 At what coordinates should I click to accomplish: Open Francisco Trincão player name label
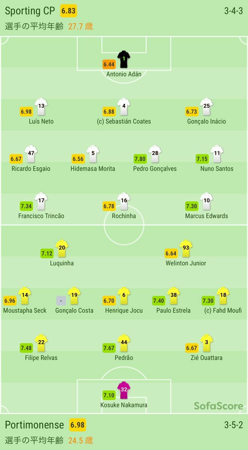(x=41, y=216)
